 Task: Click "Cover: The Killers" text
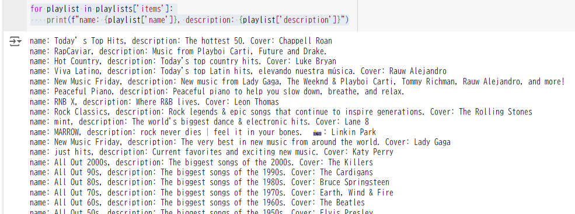(336, 162)
